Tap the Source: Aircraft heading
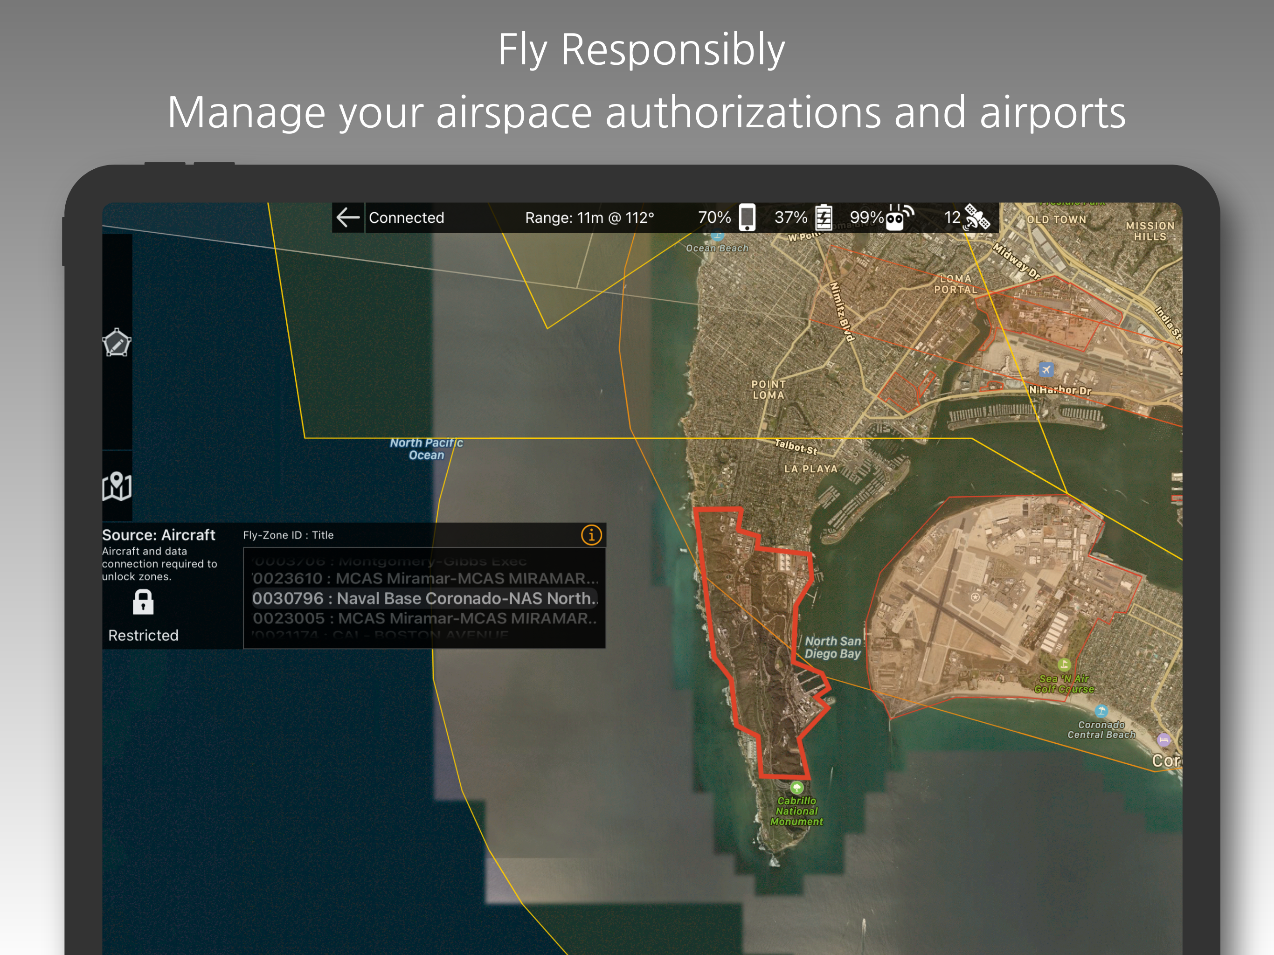This screenshot has width=1274, height=955. (x=159, y=535)
